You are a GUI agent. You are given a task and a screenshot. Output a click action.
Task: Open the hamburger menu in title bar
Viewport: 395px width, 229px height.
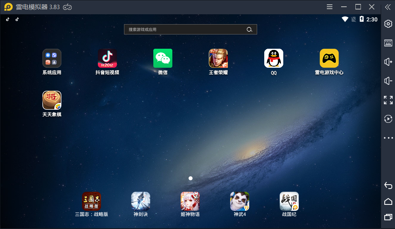tap(330, 7)
